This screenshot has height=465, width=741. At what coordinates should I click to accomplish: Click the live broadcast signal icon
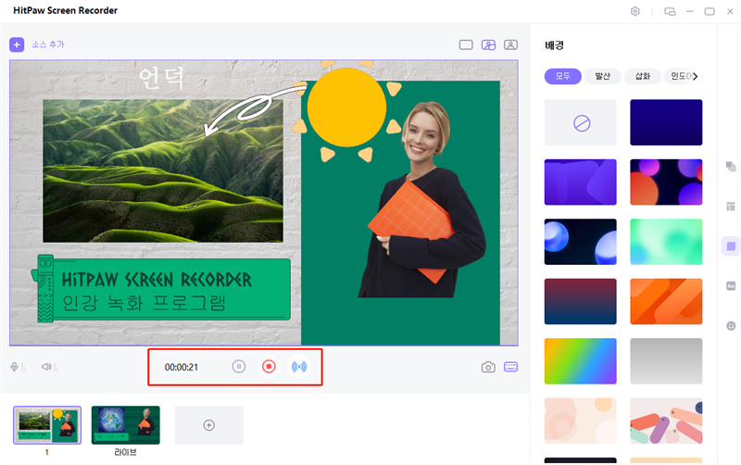[298, 367]
